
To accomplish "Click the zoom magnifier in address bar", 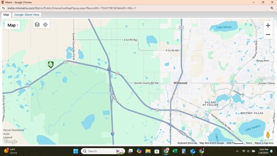I will point(272,8).
